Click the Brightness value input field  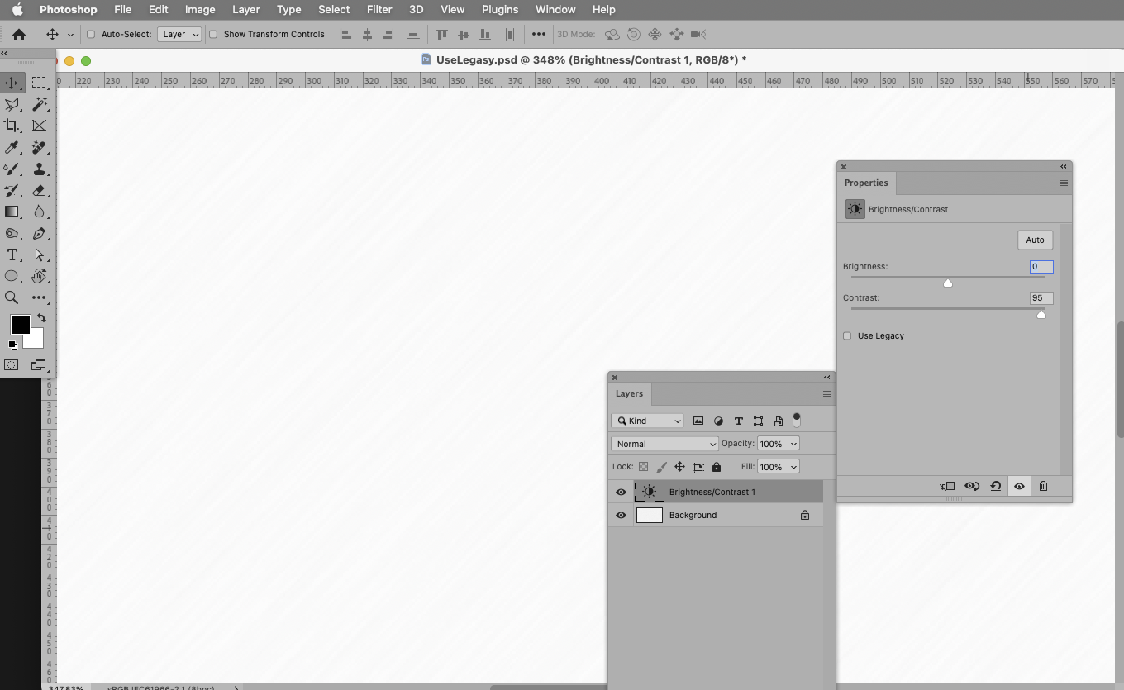1041,266
